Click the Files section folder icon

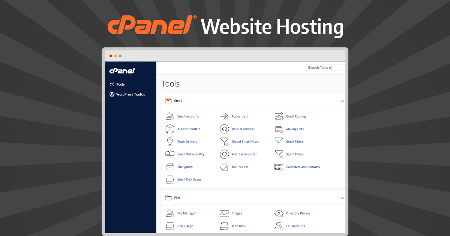click(x=168, y=197)
